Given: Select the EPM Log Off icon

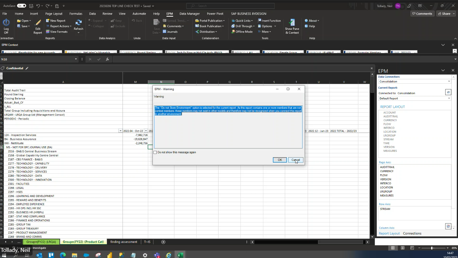Looking at the screenshot, I should [6, 24].
